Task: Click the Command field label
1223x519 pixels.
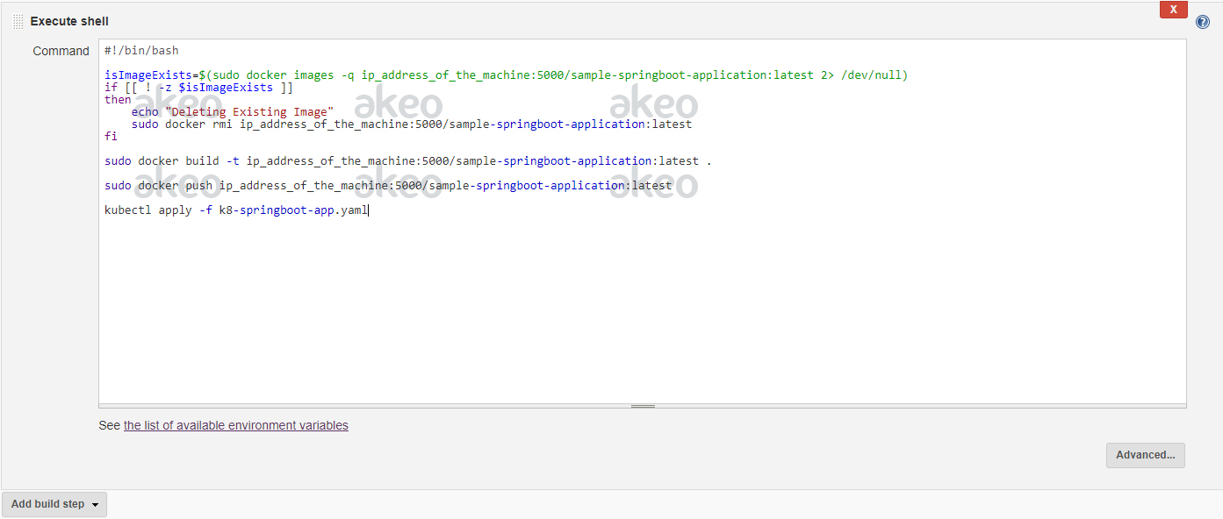Action: (x=61, y=51)
